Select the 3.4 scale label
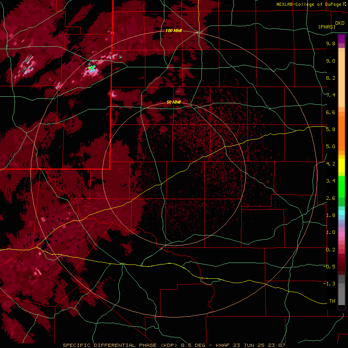Viewport: 348px width, 348px height. pos(331,181)
